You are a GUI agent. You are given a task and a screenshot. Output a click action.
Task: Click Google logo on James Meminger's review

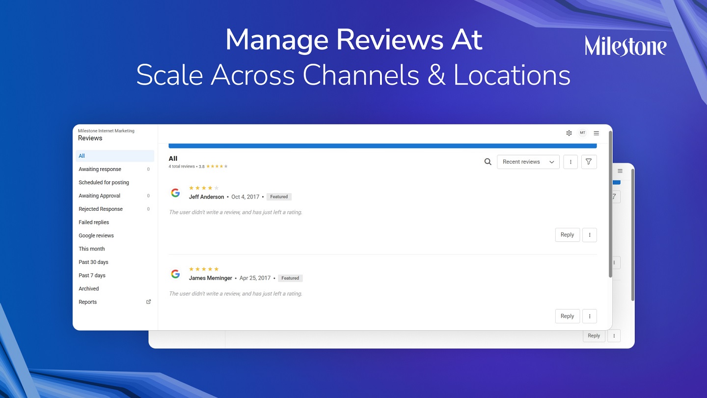click(x=175, y=274)
